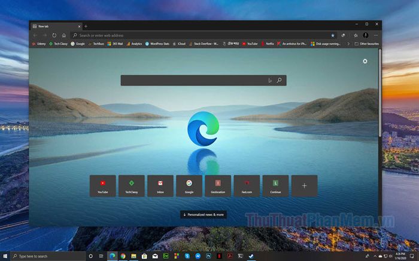Click the refresh button in the toolbar
The image size is (419, 261).
55,35
